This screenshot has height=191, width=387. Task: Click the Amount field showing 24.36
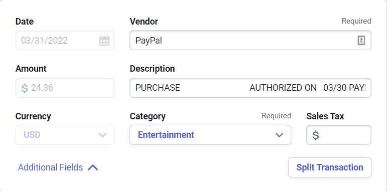(x=65, y=88)
